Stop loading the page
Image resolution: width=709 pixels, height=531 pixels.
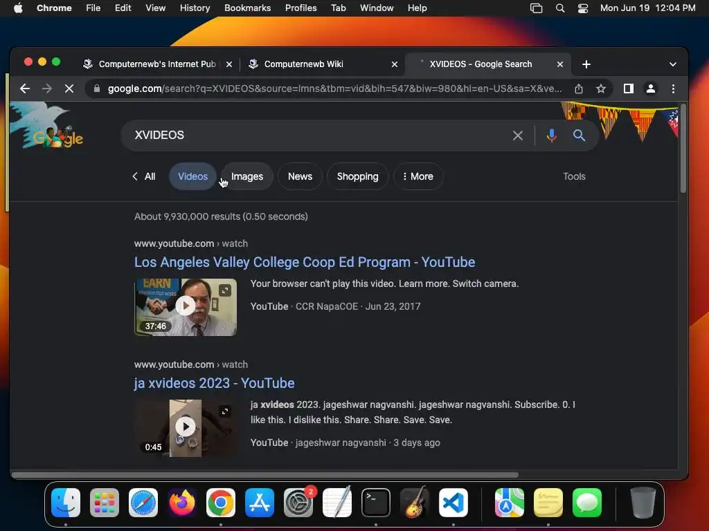(69, 88)
